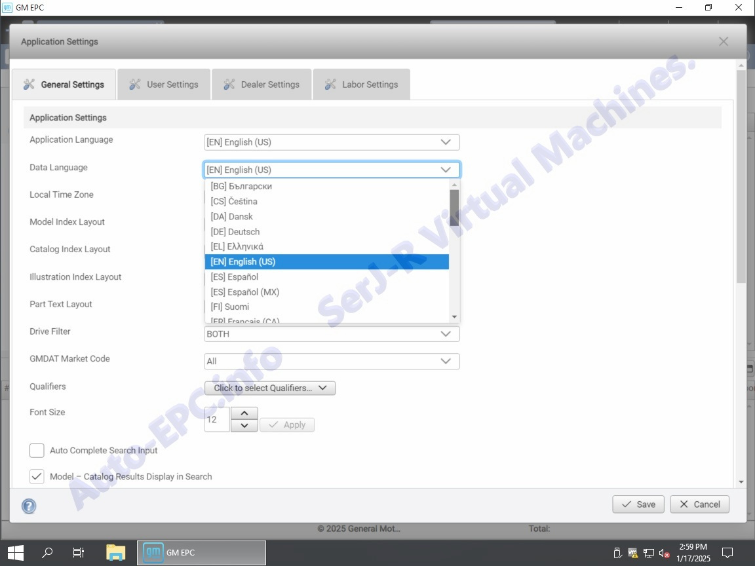Switch to the User Settings tab
The height and width of the screenshot is (566, 755).
pyautogui.click(x=164, y=85)
